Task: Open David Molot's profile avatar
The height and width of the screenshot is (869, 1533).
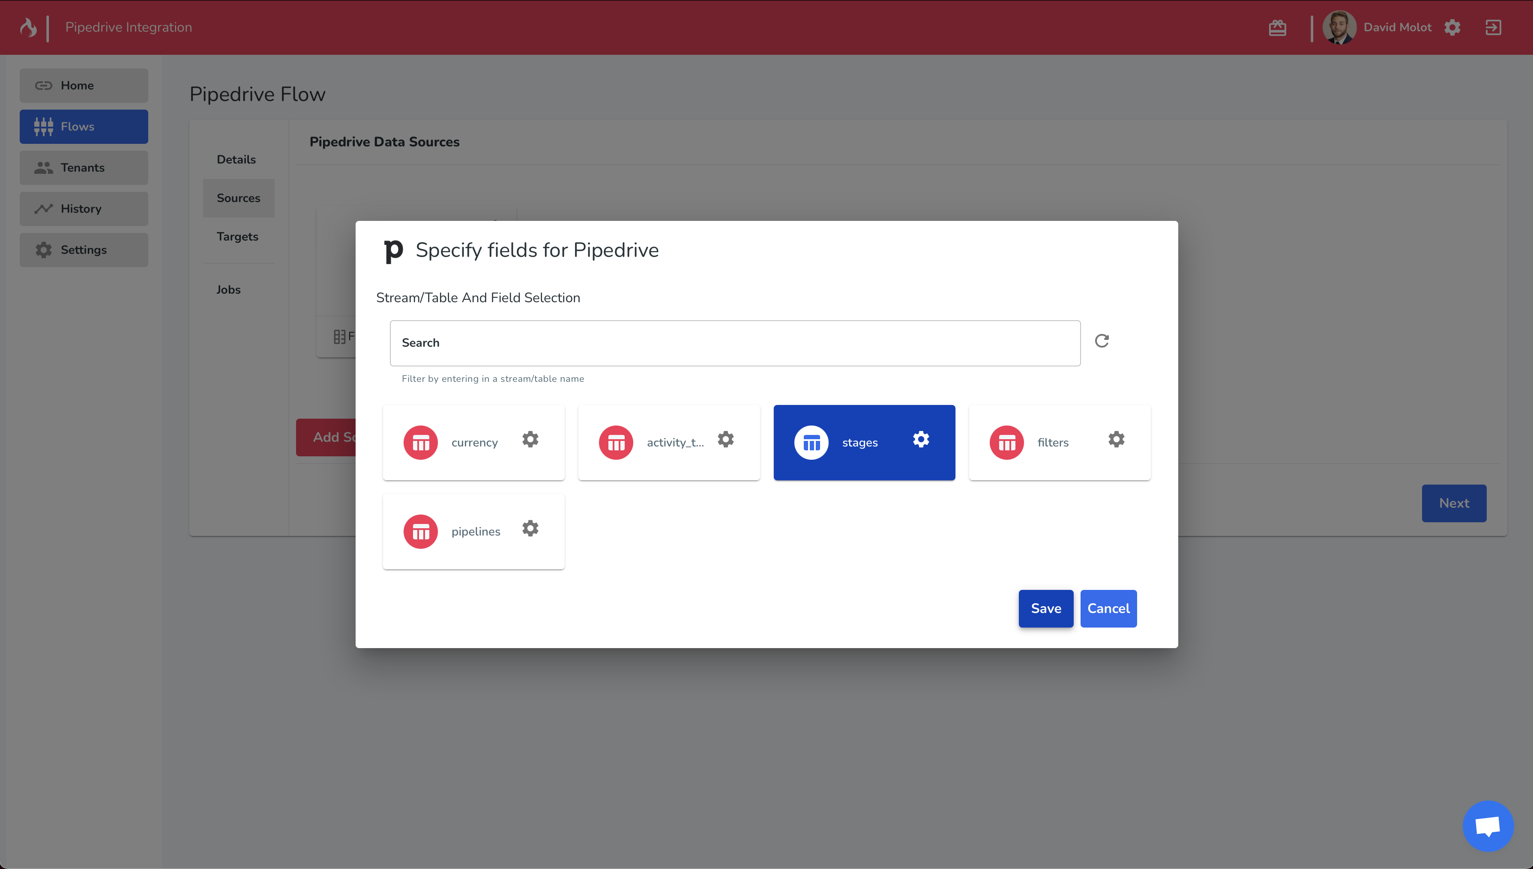Action: pos(1339,27)
